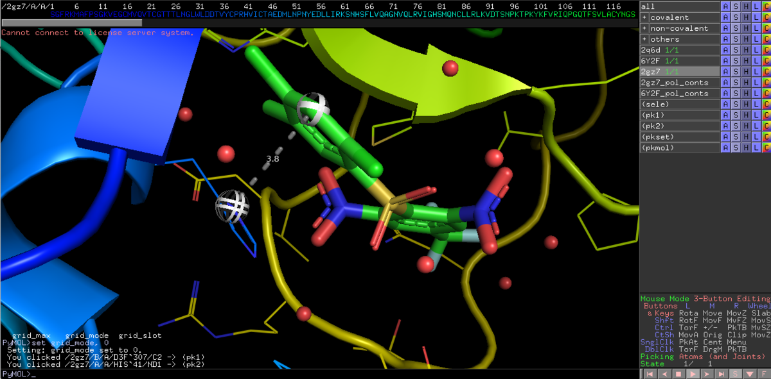Open Label menu for 'all'
This screenshot has width=771, height=379.
coord(756,6)
